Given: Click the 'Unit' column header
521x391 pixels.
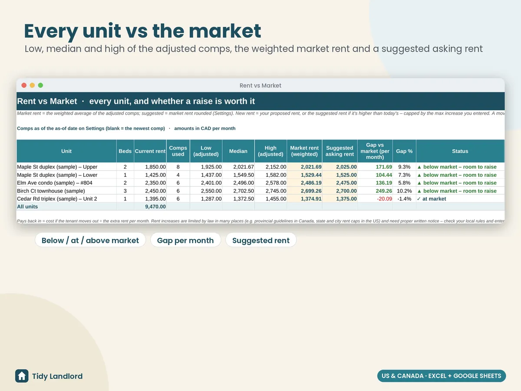Looking at the screenshot, I should click(66, 151).
